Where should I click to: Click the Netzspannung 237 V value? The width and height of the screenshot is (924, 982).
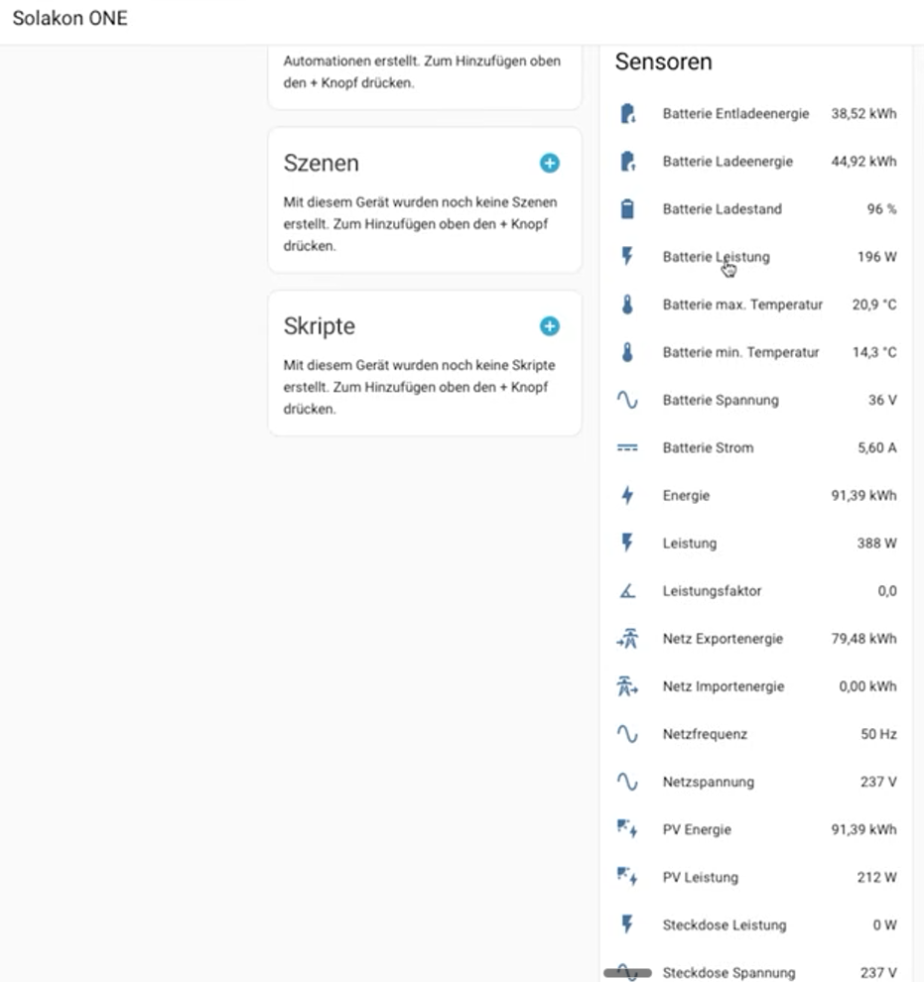(877, 782)
